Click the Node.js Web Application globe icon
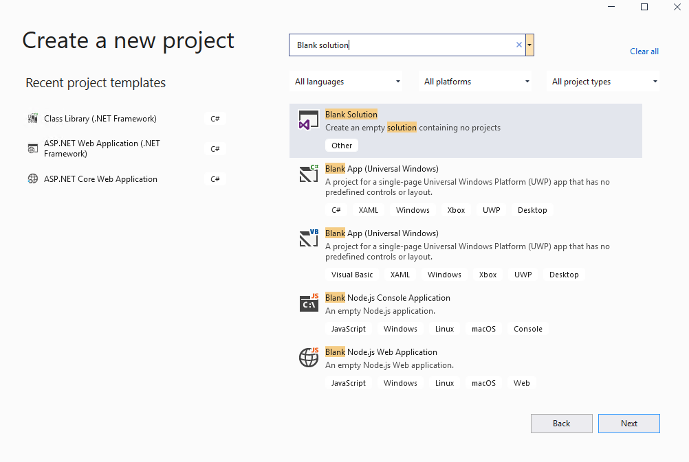The height and width of the screenshot is (462, 689). [x=309, y=357]
